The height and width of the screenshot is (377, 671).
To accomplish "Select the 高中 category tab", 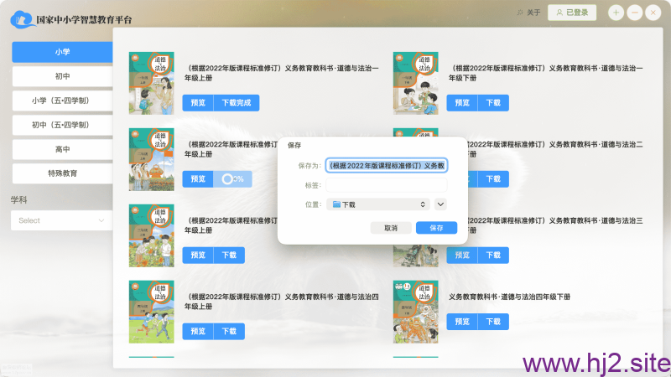I will [x=62, y=149].
